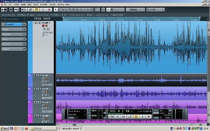210x131 pixels.
Task: Click Rewind button on the transport panel
Action: (117, 117)
